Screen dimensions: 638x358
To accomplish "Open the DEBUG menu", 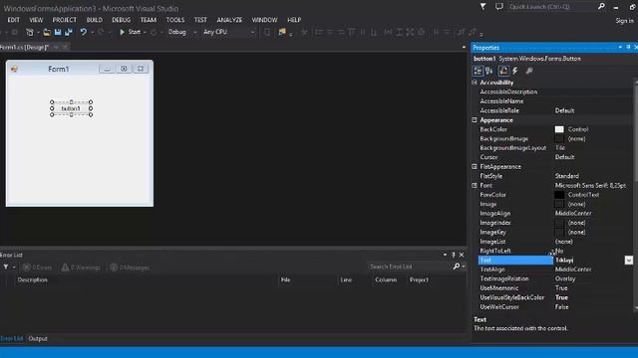I will pos(122,20).
